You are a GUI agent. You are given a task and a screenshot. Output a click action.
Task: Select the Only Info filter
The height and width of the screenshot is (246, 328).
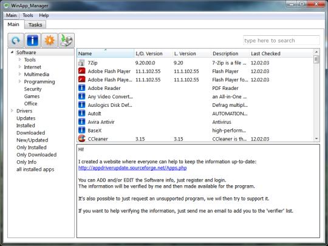[x=26, y=162]
